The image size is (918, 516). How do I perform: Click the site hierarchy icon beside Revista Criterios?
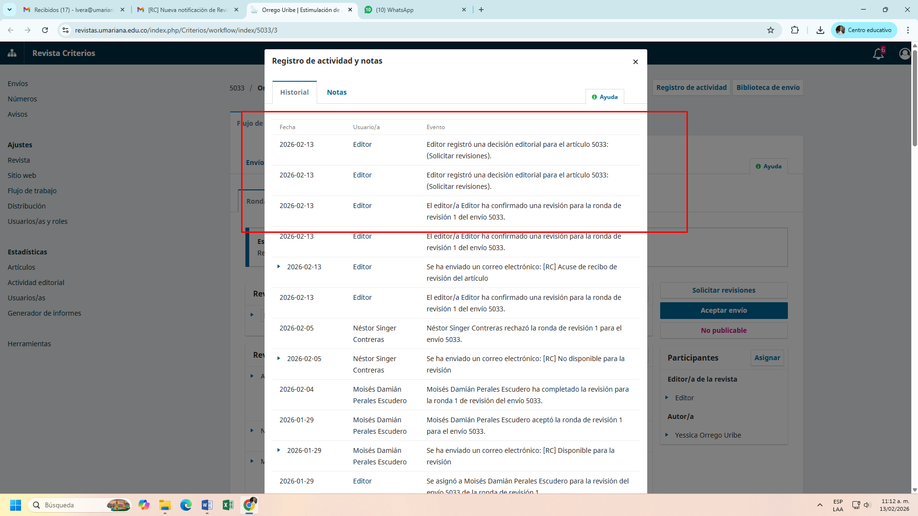coord(12,53)
